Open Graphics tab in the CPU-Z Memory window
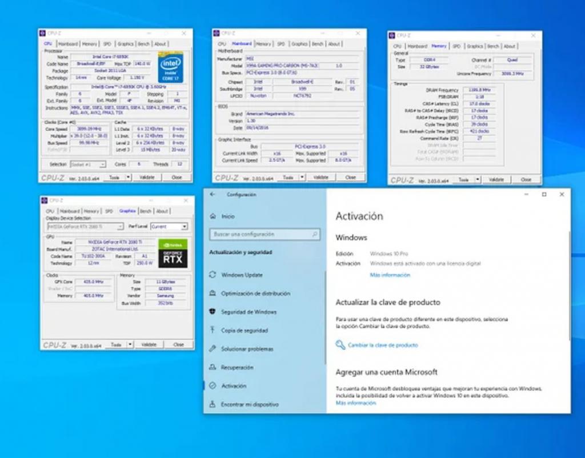Screen dimensions: 585x458 click(x=475, y=46)
